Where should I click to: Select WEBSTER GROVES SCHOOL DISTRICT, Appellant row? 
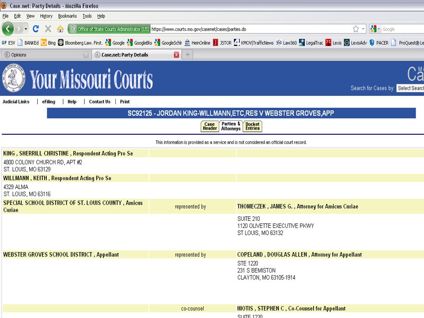coord(76,254)
